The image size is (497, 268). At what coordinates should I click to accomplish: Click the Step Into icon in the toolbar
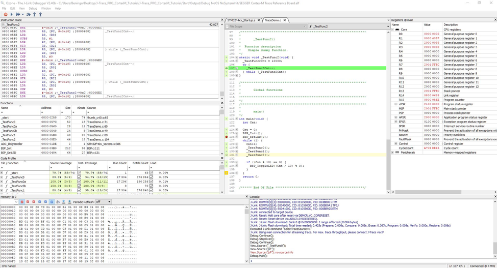(35, 14)
